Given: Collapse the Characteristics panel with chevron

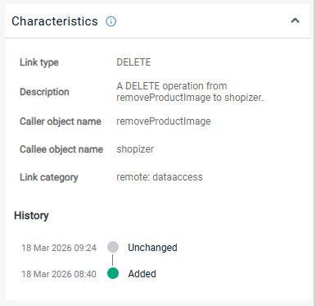Looking at the screenshot, I should (296, 21).
